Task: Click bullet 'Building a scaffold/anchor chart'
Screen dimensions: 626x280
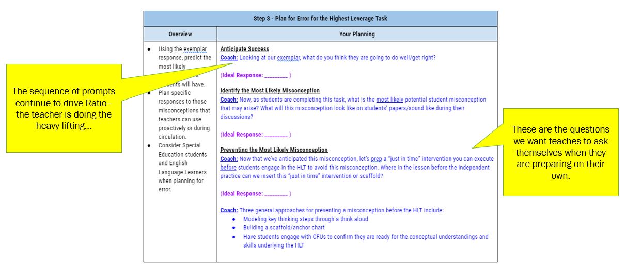Action: (284, 228)
